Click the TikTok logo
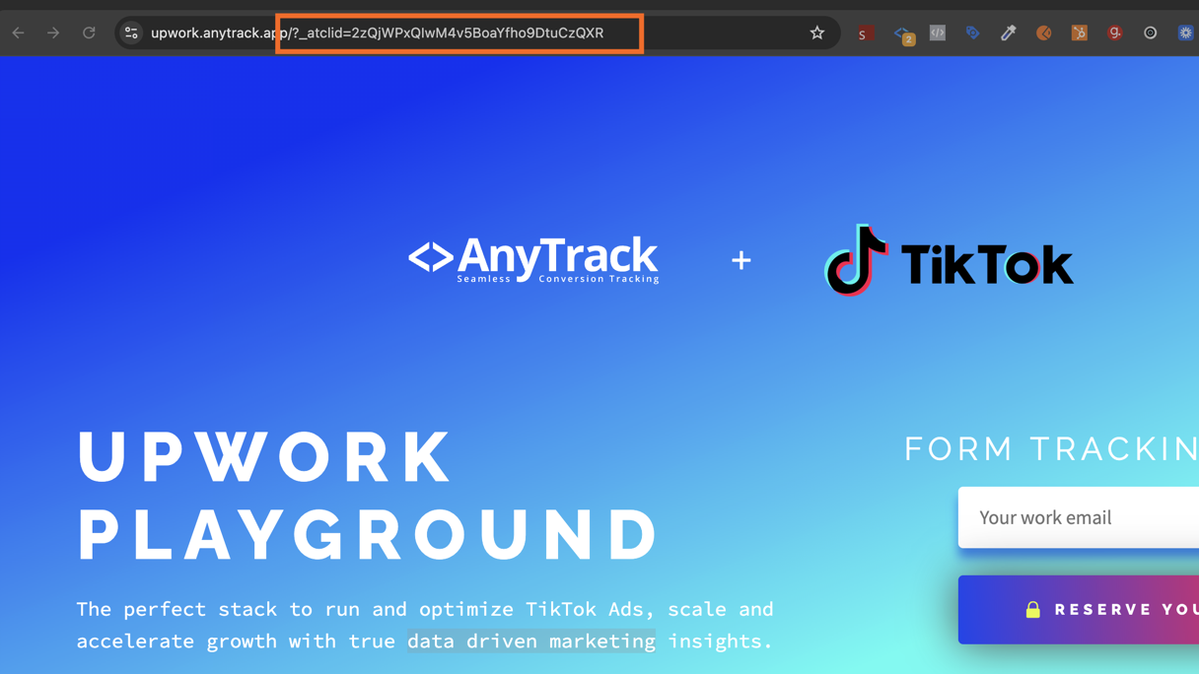The width and height of the screenshot is (1199, 674). pyautogui.click(x=949, y=261)
